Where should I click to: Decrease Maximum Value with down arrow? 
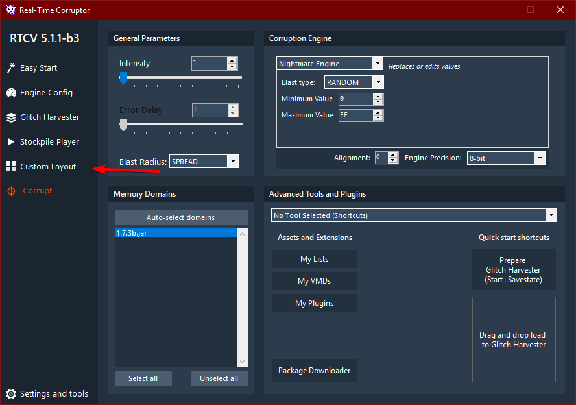(378, 118)
